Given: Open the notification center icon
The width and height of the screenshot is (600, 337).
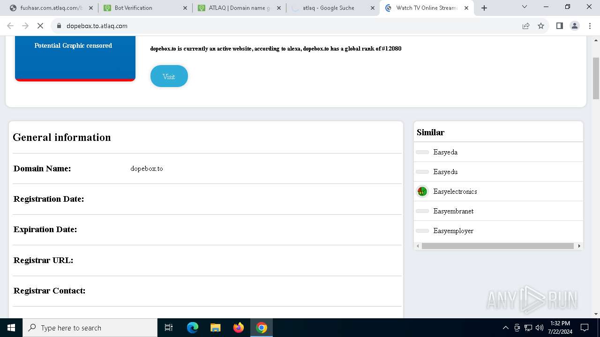Looking at the screenshot, I should coord(585,328).
